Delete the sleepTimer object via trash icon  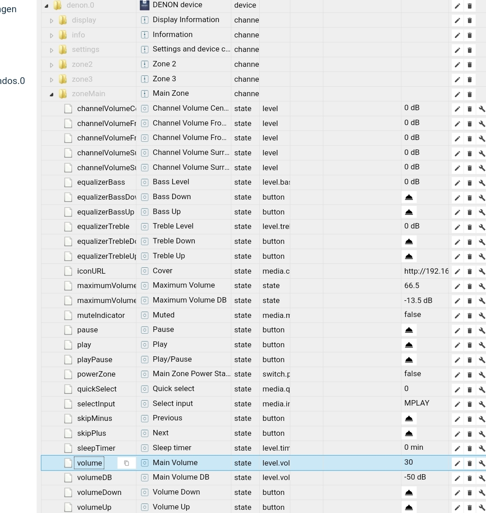(x=469, y=448)
